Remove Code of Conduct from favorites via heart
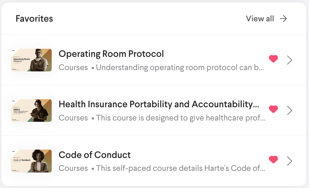Image resolution: width=309 pixels, height=188 pixels. tap(273, 160)
